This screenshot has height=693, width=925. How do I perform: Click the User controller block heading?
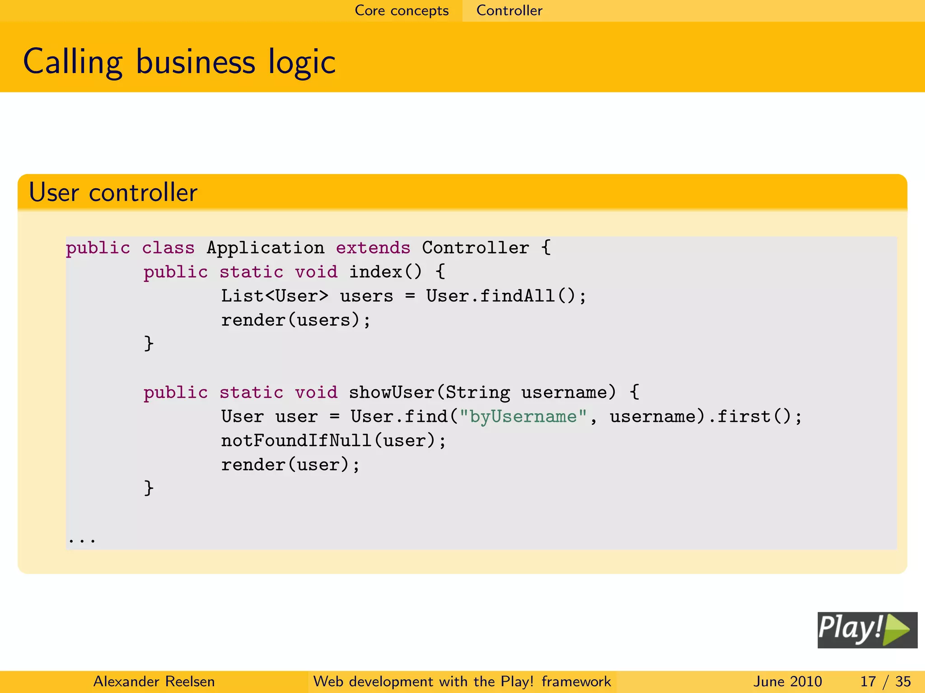[113, 193]
